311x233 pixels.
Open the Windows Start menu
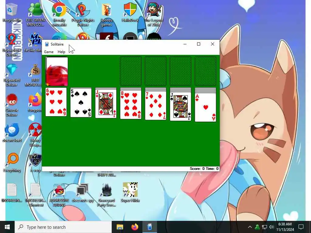pyautogui.click(x=7, y=227)
